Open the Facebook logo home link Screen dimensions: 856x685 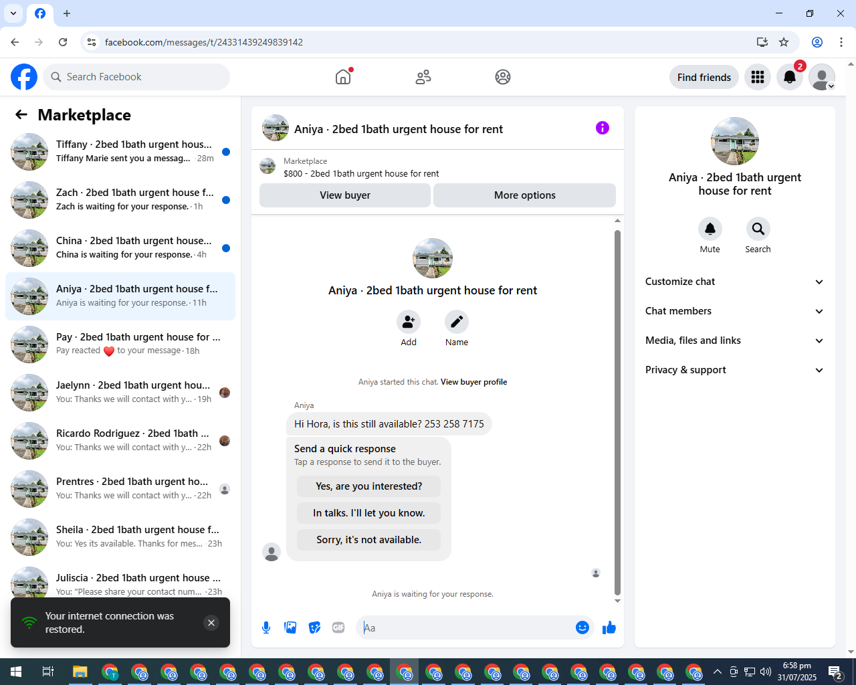(24, 77)
